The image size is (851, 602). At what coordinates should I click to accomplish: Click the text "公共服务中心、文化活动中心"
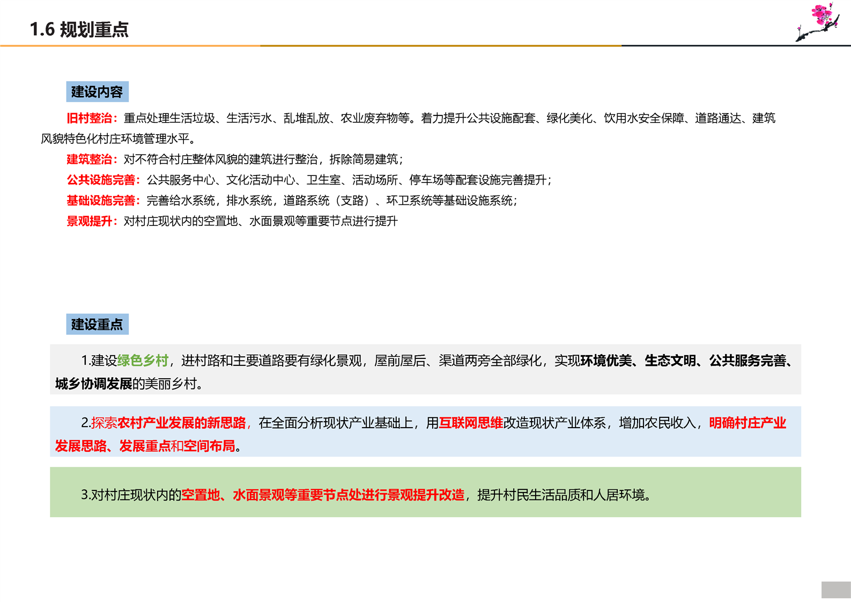(x=220, y=180)
